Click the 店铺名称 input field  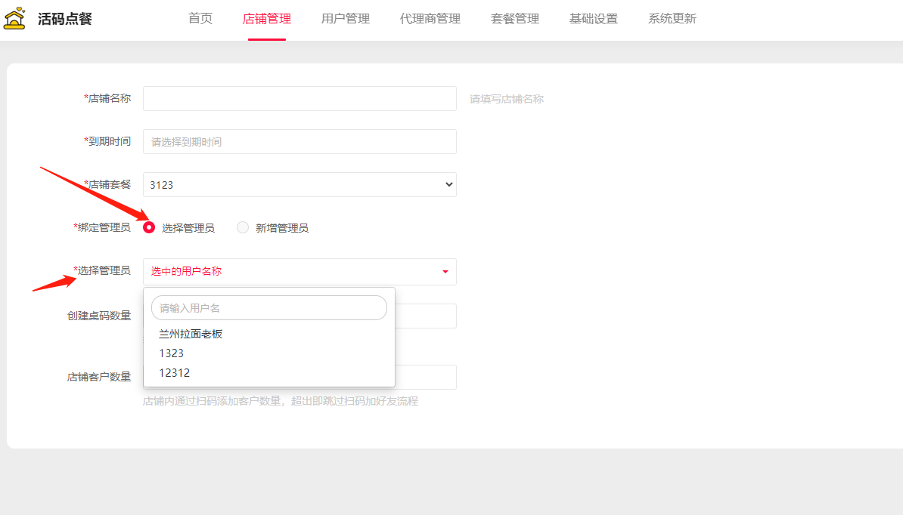pos(299,99)
